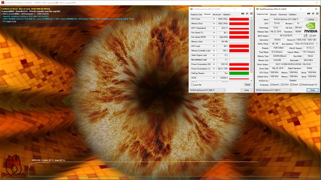This screenshot has height=180, width=321.
Task: Open the Power Consumption (W) dropdown
Action: (214, 64)
